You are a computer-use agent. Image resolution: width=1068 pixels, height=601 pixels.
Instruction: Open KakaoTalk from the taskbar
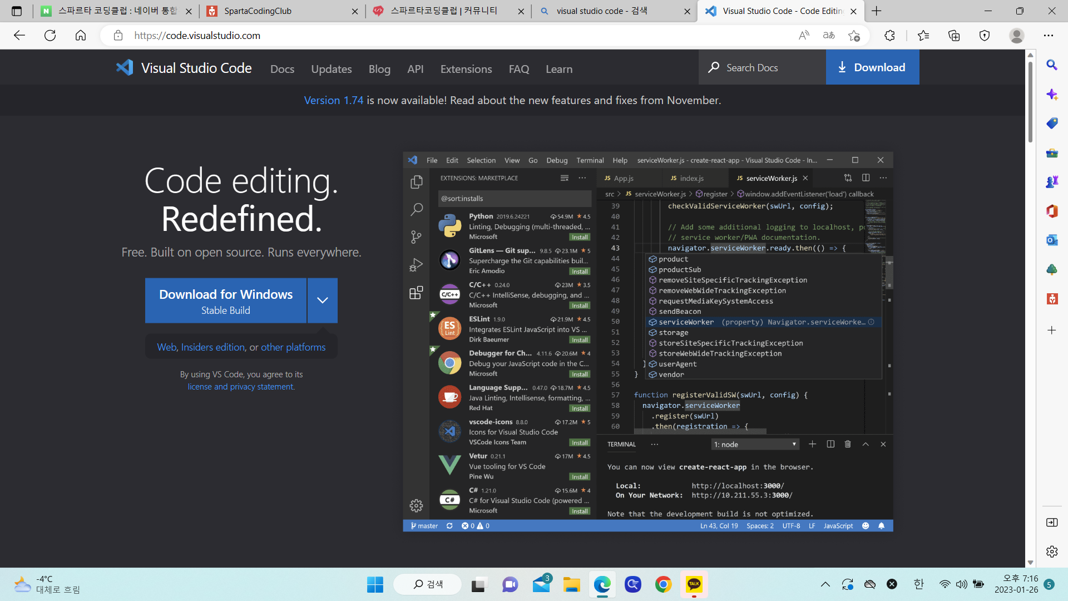(x=694, y=584)
